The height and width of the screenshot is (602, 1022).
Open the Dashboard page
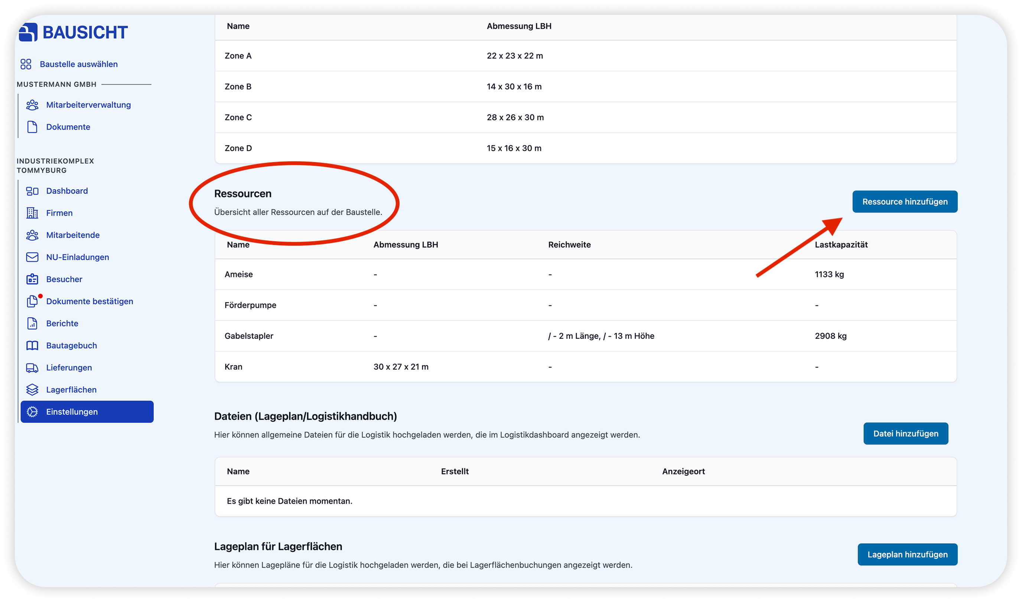[x=67, y=191]
